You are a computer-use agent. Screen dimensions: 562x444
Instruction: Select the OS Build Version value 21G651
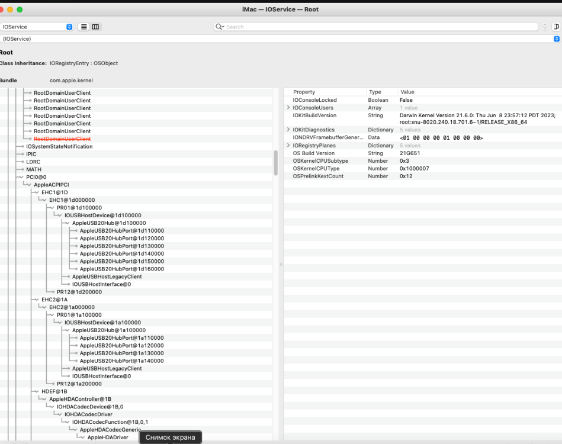click(410, 153)
